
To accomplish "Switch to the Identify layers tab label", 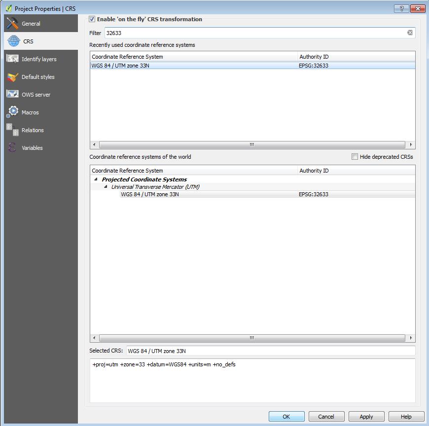I will pos(39,59).
